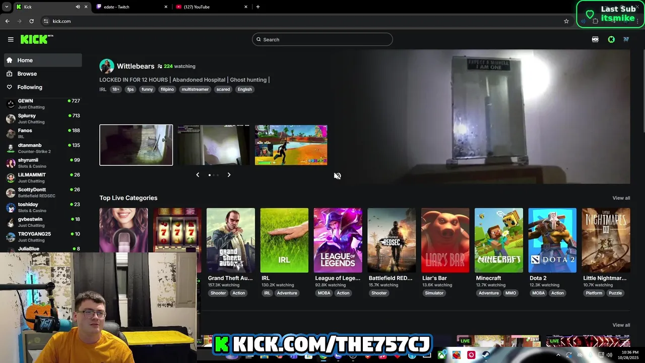Go to Home in sidebar
The width and height of the screenshot is (645, 363).
(x=43, y=60)
